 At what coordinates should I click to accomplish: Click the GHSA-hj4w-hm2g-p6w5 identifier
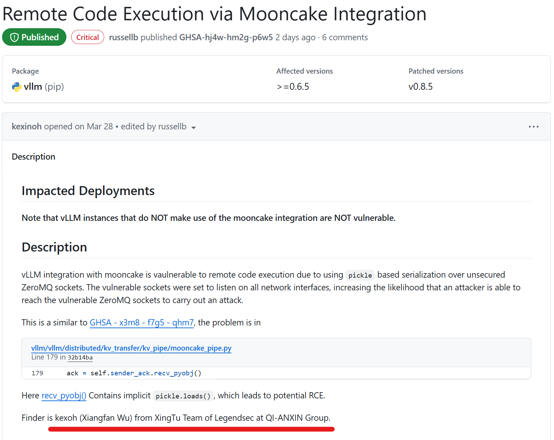(x=226, y=37)
